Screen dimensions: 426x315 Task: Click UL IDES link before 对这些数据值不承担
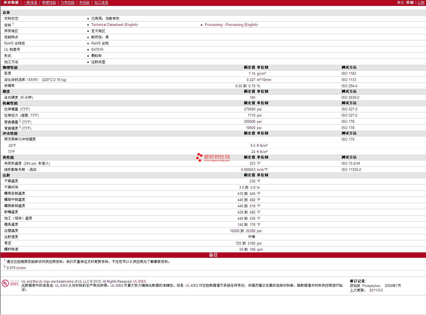tap(192, 285)
